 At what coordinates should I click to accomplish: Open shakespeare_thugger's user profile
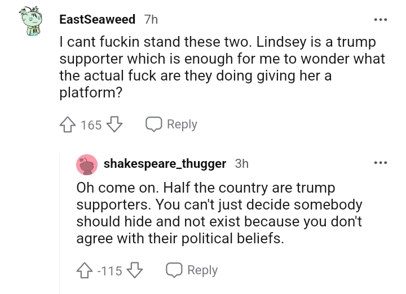[165, 164]
